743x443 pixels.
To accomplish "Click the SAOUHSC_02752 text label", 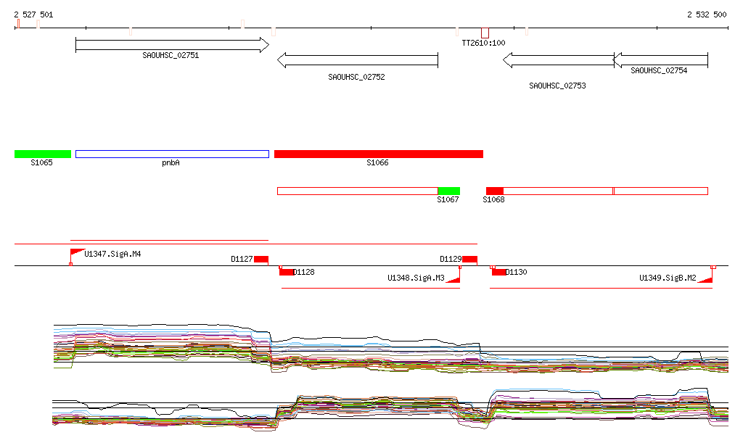I will (356, 77).
